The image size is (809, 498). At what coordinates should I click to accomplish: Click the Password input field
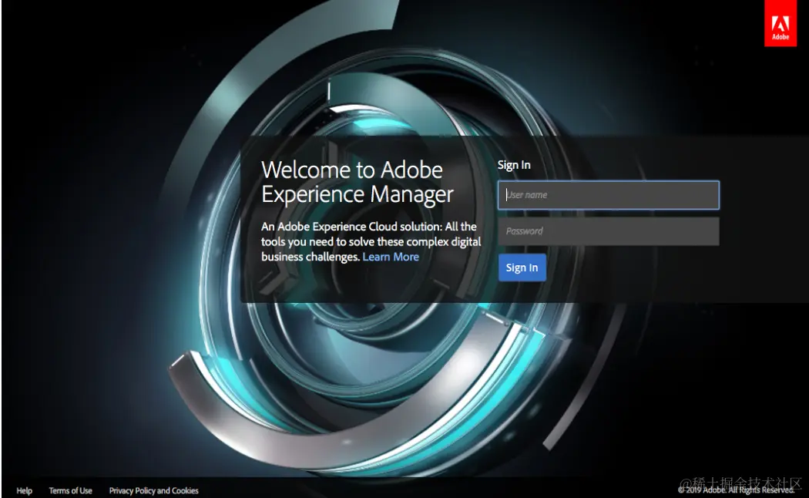pyautogui.click(x=609, y=231)
